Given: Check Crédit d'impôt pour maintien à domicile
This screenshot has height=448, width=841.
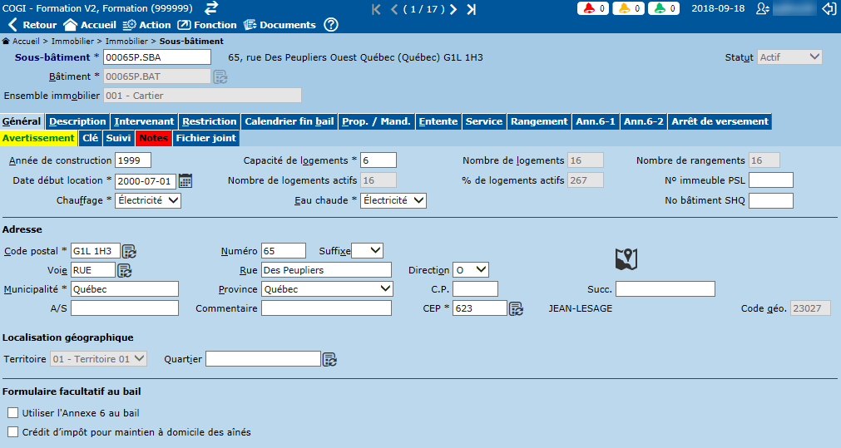Looking at the screenshot, I should [12, 432].
